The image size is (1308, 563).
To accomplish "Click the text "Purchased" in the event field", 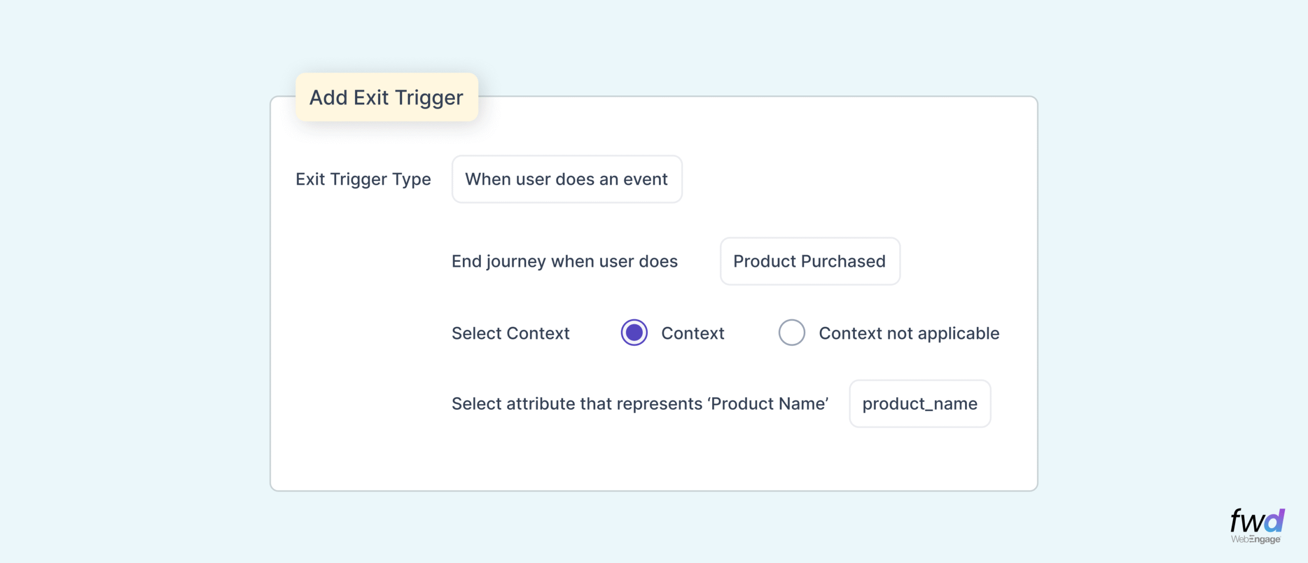I will (x=843, y=261).
